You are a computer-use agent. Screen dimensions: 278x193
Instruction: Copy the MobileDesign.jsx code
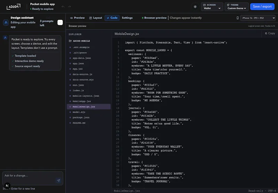[x=270, y=33]
